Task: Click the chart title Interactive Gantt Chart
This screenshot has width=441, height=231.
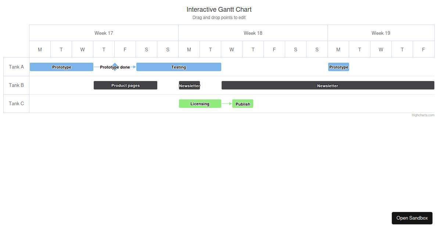Action: [219, 9]
